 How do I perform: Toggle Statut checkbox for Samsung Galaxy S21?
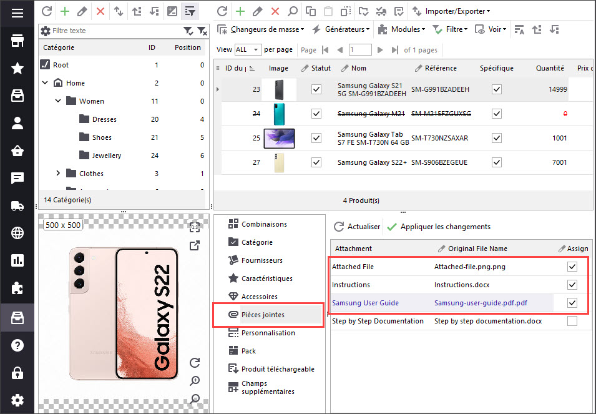coord(316,89)
